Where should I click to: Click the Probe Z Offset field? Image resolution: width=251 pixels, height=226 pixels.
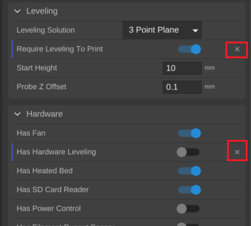coord(182,87)
